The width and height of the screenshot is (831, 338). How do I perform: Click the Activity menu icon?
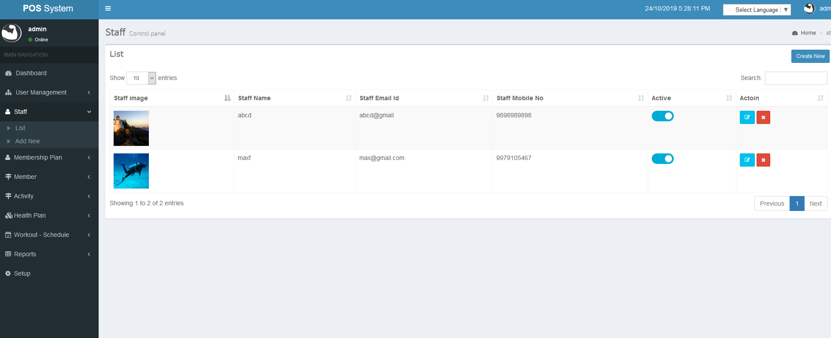pyautogui.click(x=8, y=196)
